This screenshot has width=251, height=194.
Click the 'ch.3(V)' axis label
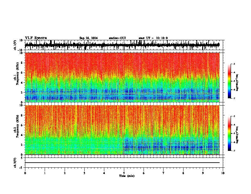(15, 163)
